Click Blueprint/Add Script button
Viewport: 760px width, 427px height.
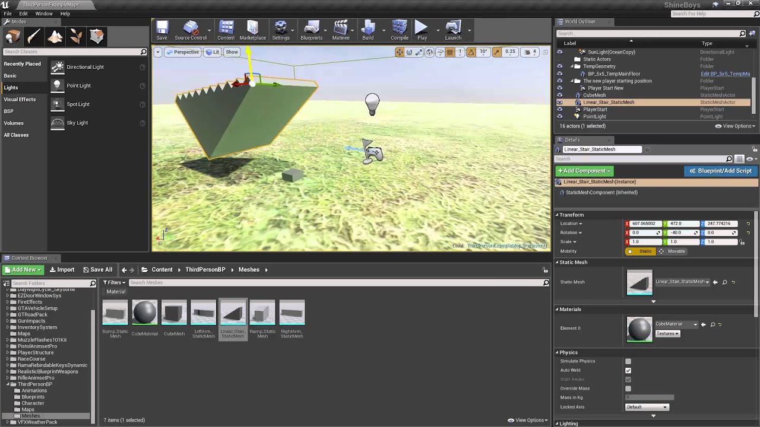[x=720, y=171]
